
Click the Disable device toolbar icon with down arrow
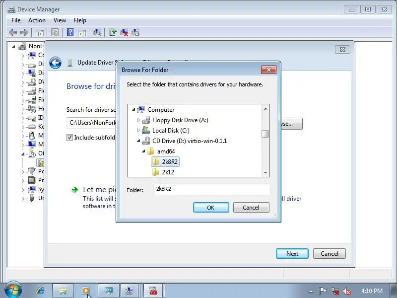pyautogui.click(x=135, y=32)
